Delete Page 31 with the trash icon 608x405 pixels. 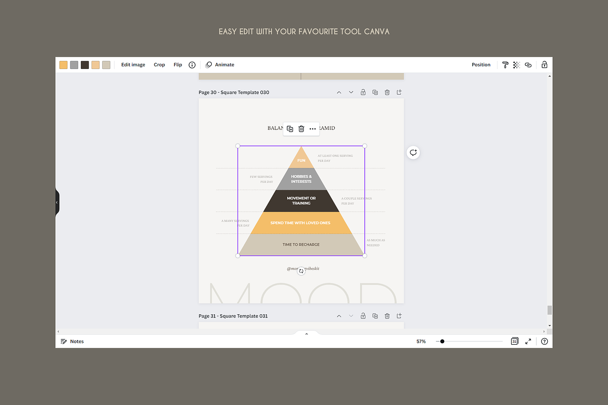click(387, 316)
